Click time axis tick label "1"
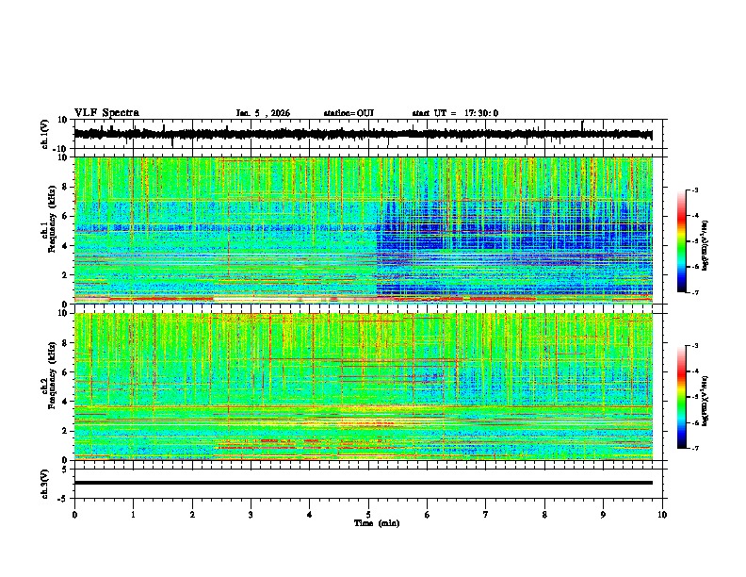This screenshot has height=577, width=746. coord(133,515)
